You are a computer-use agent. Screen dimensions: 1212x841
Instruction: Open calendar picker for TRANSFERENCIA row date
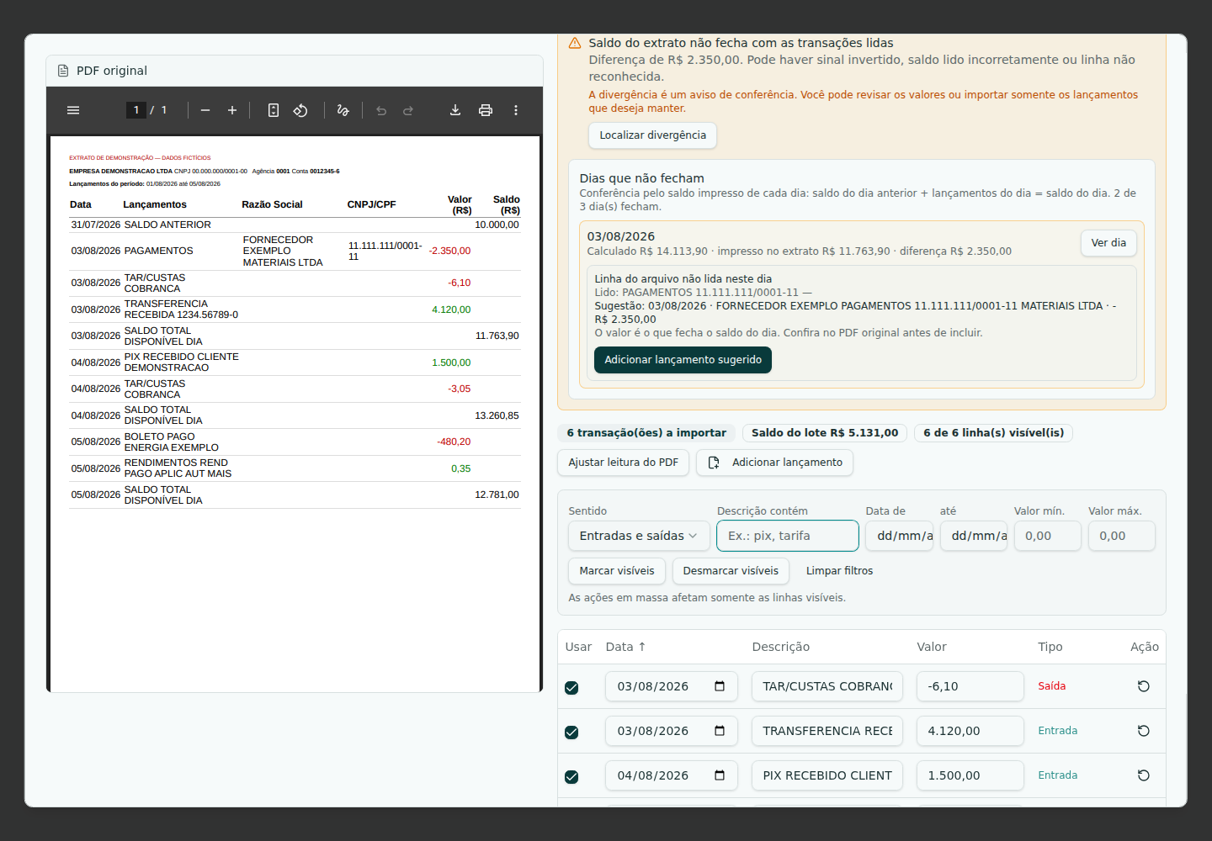coord(720,731)
